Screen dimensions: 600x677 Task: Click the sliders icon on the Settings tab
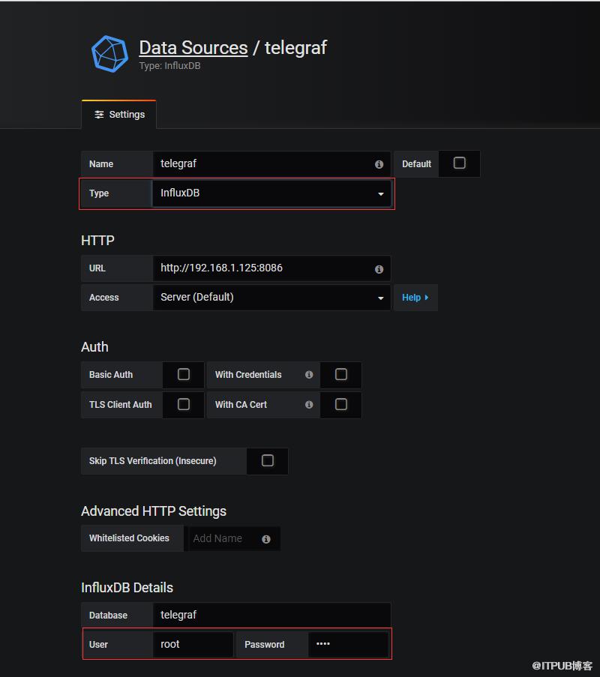99,115
